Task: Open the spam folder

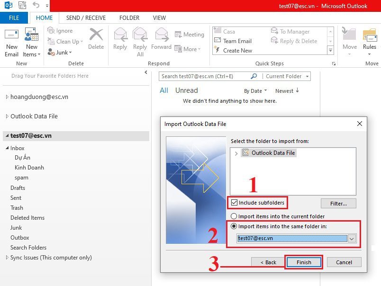Action: (x=21, y=178)
